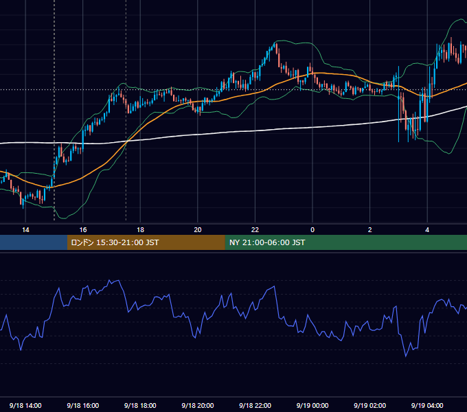Click the 9/19 02:00 date label
467x412 pixels.
(370, 405)
